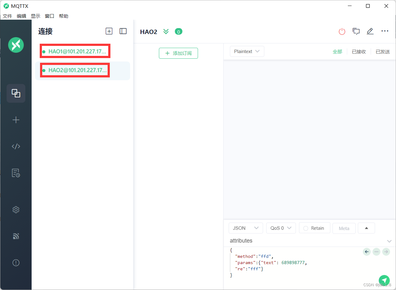Open the 编辑 menu

[22, 16]
